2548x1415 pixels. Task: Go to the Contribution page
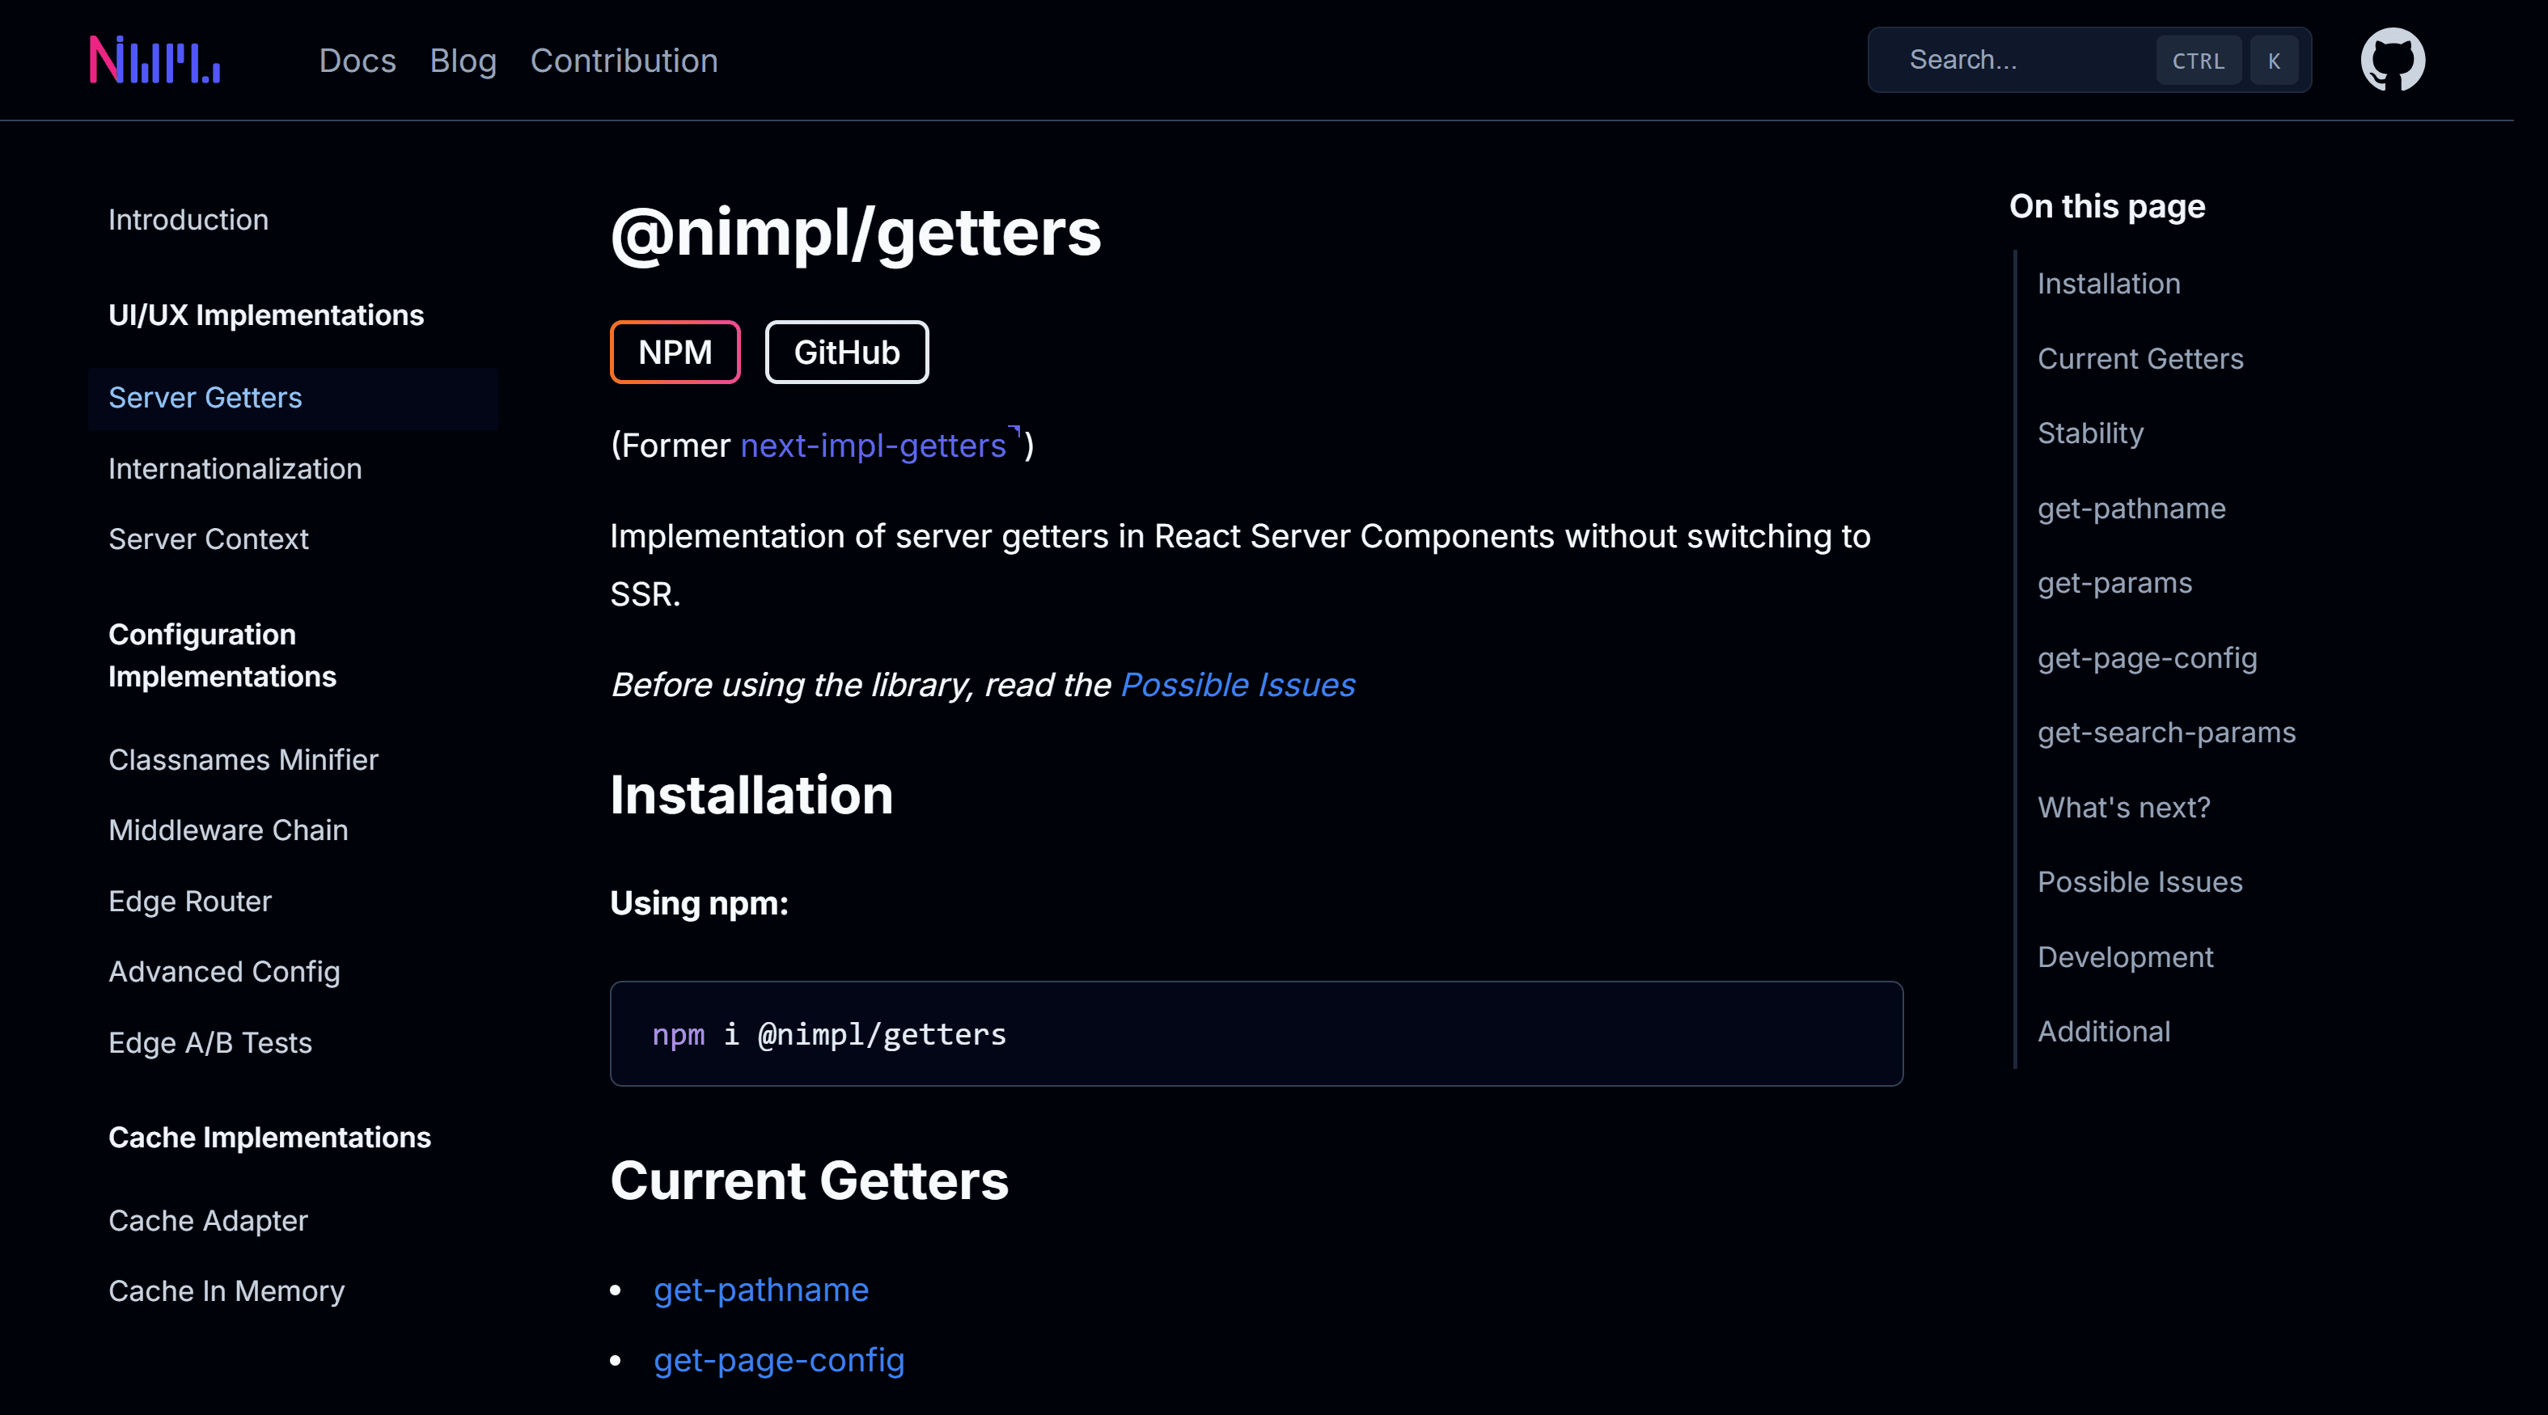624,61
